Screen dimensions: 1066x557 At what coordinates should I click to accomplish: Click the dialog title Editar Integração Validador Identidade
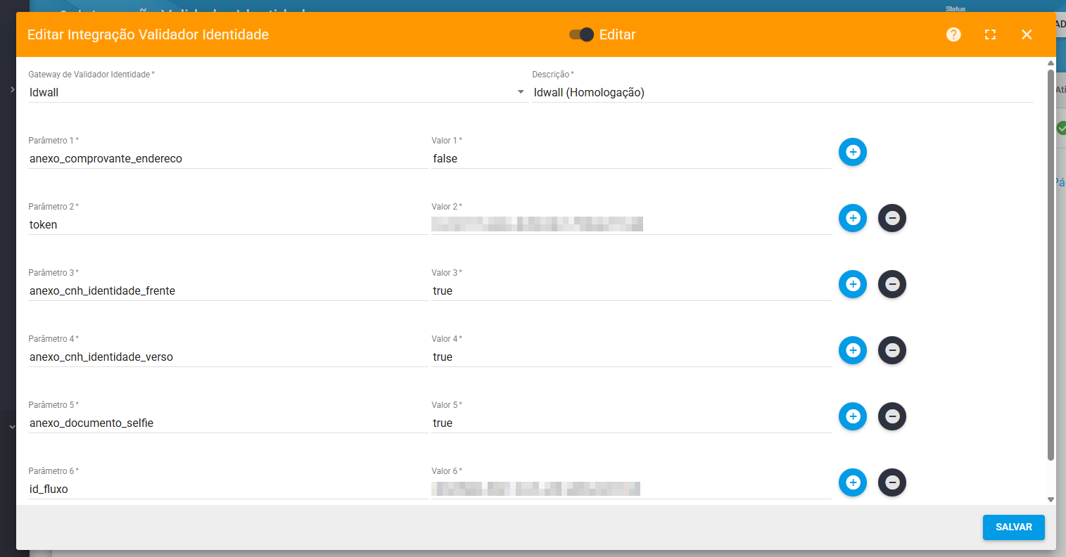pos(148,34)
